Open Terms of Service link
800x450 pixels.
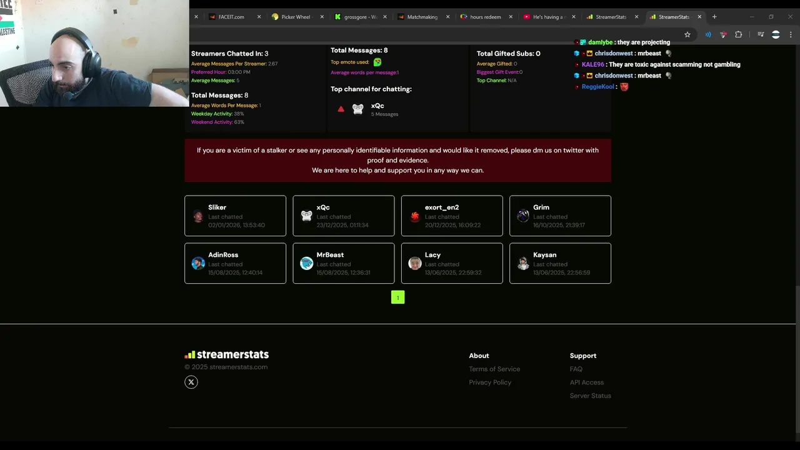(x=494, y=369)
